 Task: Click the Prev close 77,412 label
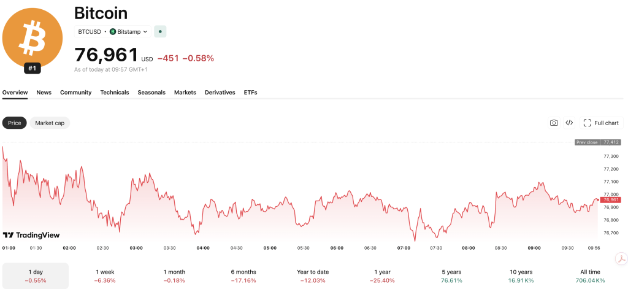[x=597, y=142]
